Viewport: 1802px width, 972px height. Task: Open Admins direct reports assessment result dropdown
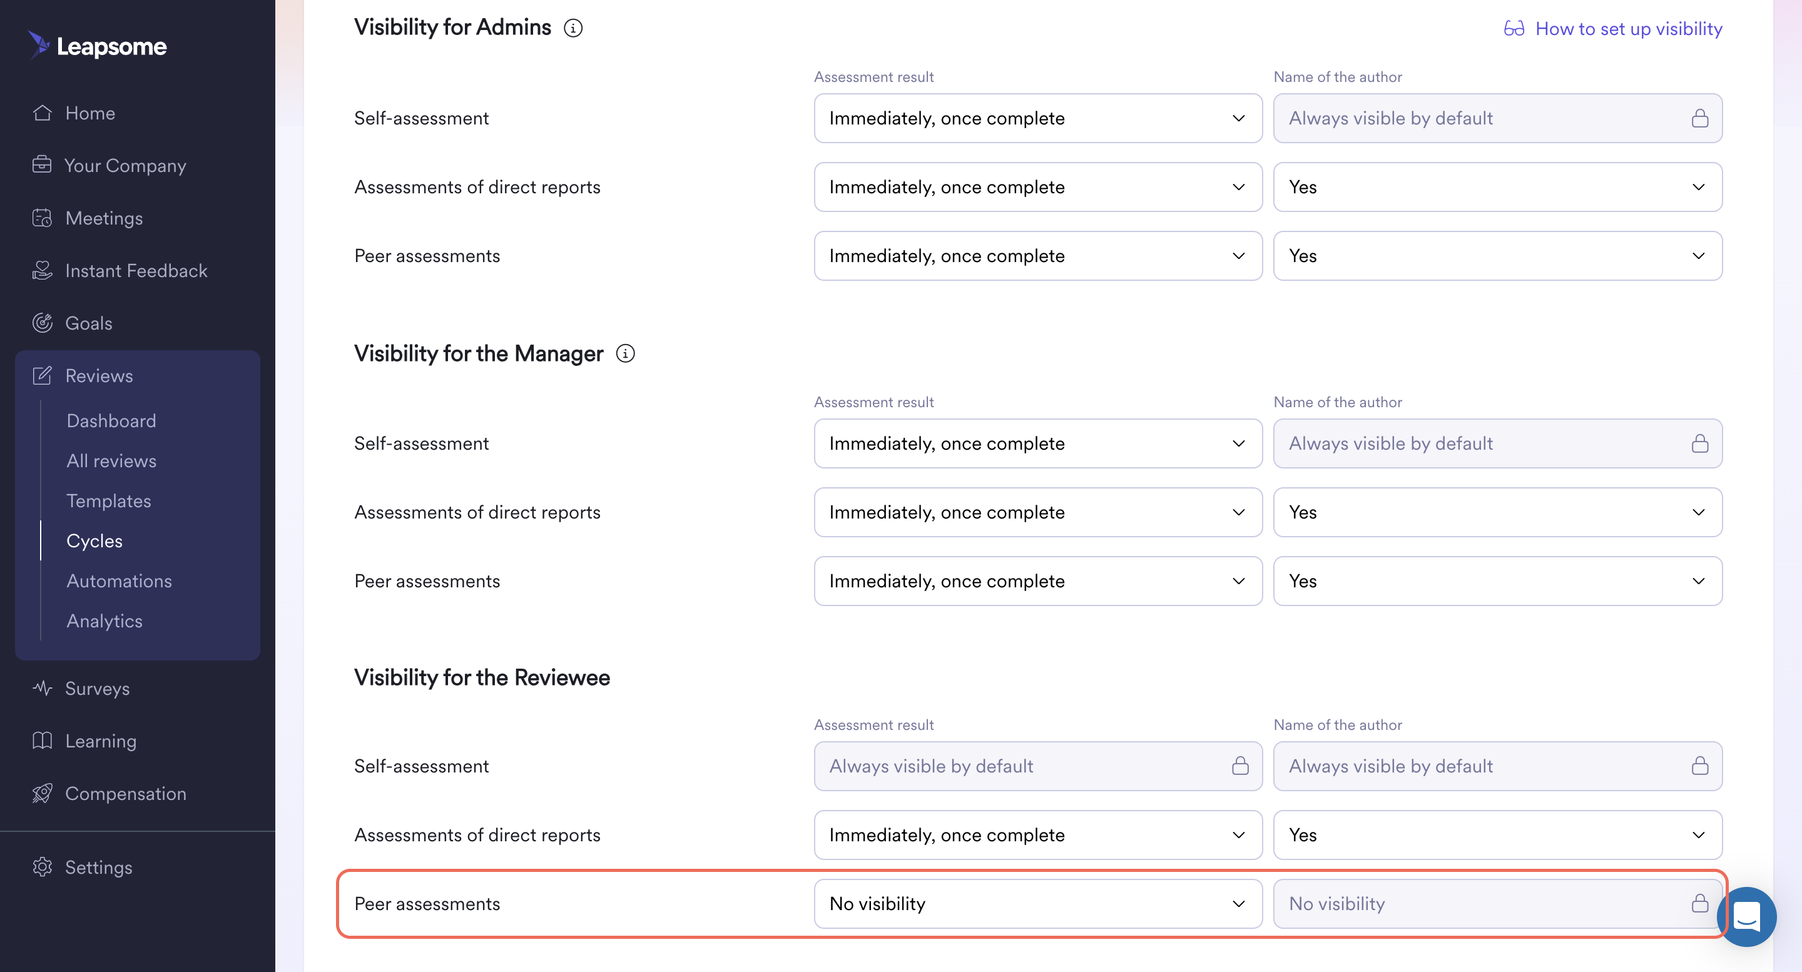1038,187
